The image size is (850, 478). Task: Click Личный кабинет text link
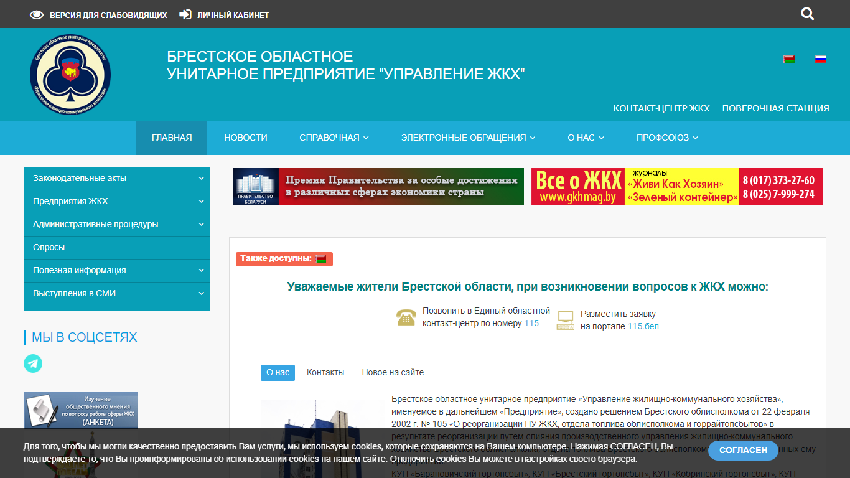(x=233, y=15)
